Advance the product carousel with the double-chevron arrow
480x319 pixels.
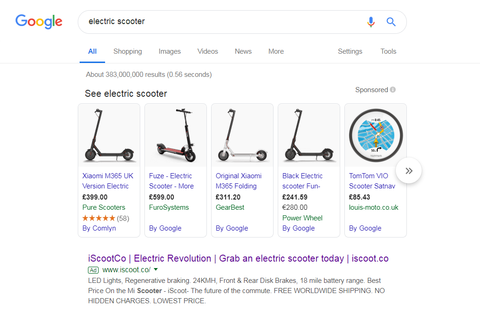click(x=409, y=170)
